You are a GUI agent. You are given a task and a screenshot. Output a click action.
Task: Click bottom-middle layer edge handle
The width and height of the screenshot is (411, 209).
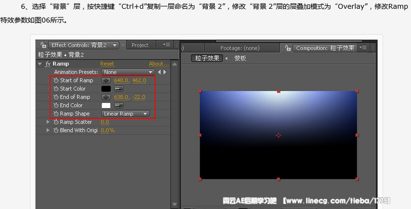click(278, 179)
